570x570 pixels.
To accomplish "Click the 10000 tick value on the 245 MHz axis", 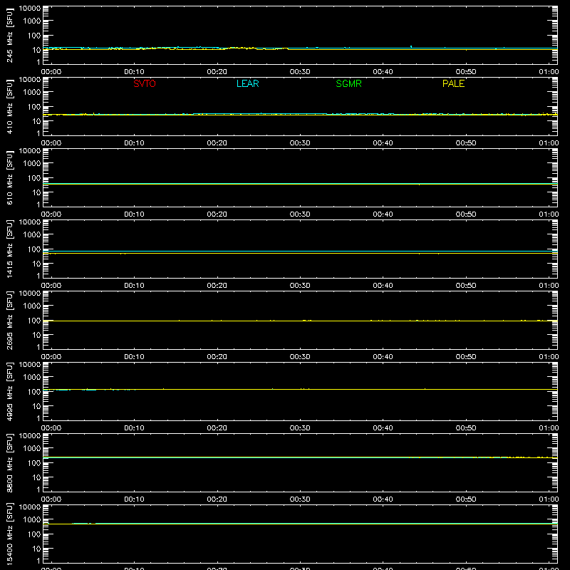I will pos(30,9).
